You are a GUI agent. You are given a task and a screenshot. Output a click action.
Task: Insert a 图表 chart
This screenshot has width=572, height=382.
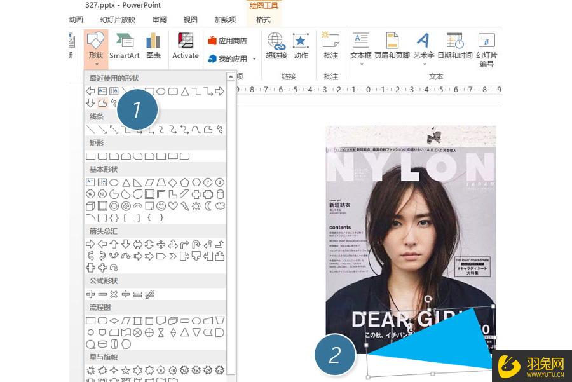[x=154, y=46]
